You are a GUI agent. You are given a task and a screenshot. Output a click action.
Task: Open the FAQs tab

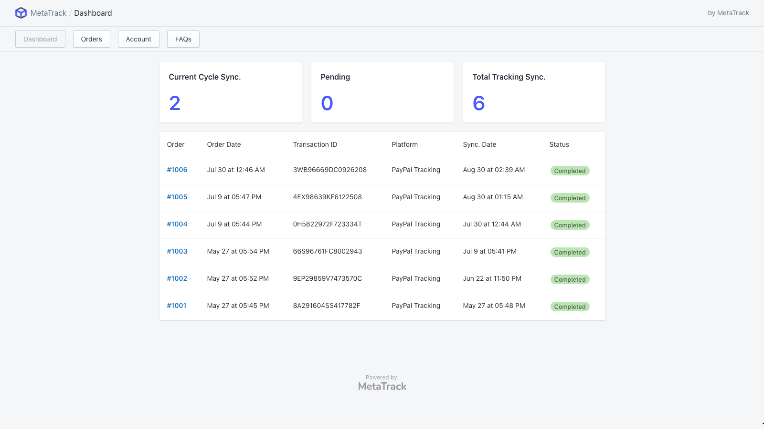pyautogui.click(x=183, y=39)
